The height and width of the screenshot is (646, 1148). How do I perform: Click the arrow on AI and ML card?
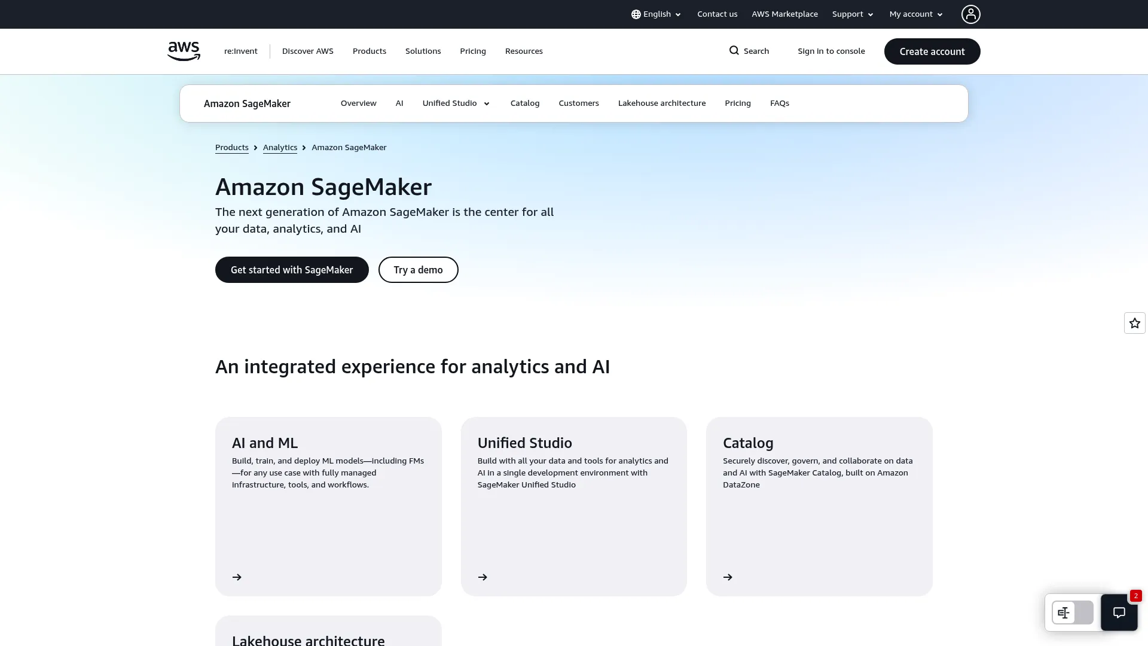[x=237, y=577]
